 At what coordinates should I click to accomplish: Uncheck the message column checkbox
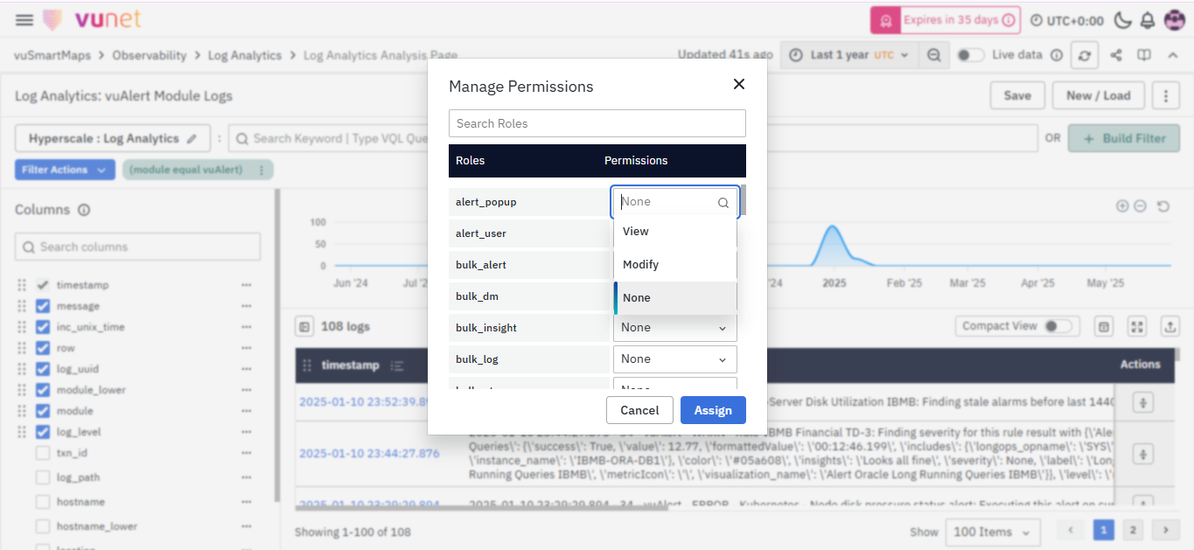point(43,306)
